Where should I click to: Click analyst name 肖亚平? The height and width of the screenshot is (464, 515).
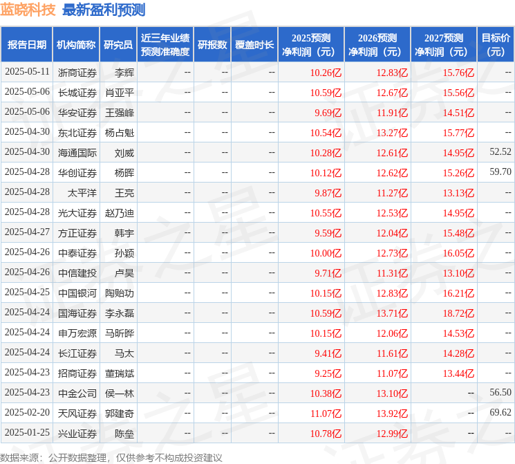point(120,93)
